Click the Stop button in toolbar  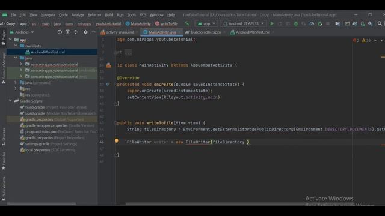click(x=328, y=23)
